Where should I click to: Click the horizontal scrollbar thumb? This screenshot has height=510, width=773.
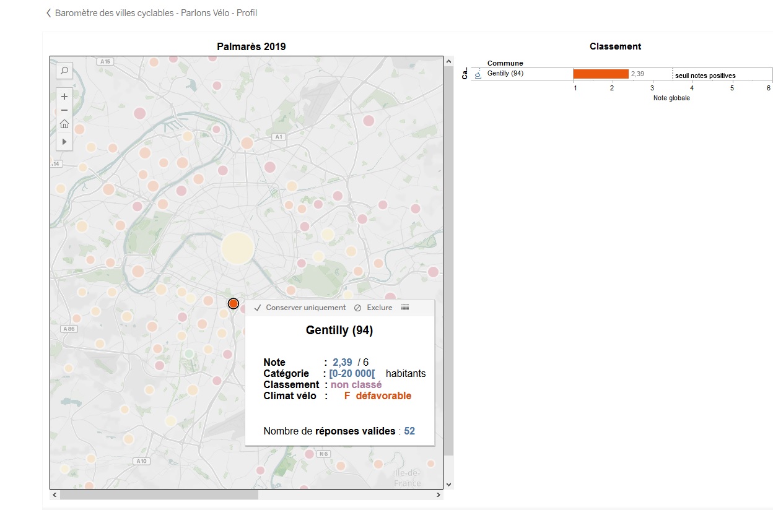pos(159,495)
